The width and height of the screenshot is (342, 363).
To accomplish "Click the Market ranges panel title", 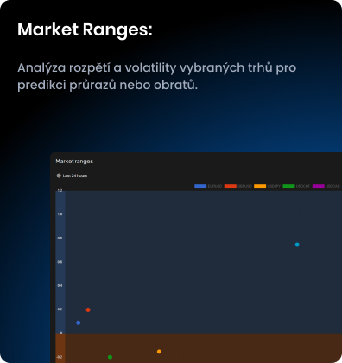I will (74, 162).
